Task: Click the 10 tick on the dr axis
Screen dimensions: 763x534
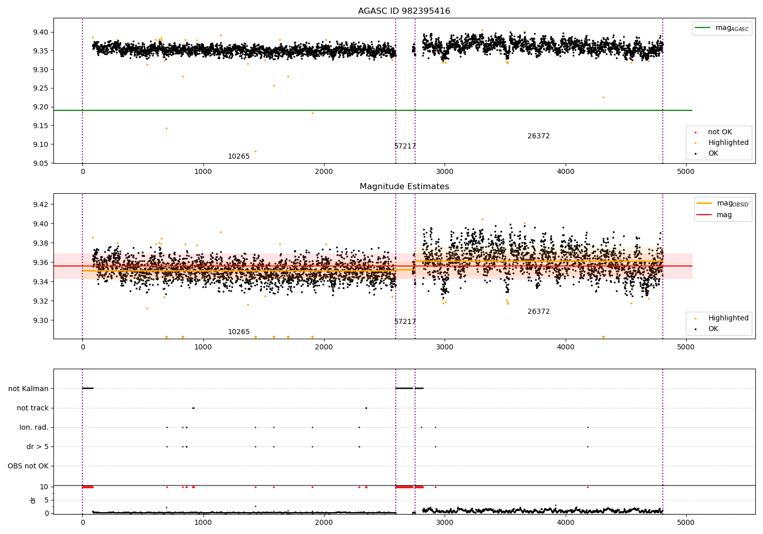Action: tap(44, 487)
